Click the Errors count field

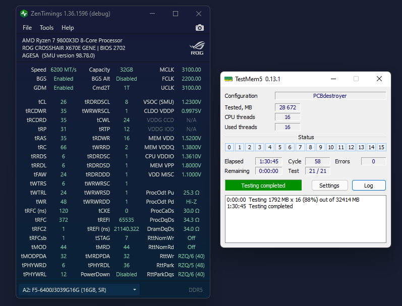pyautogui.click(x=373, y=161)
